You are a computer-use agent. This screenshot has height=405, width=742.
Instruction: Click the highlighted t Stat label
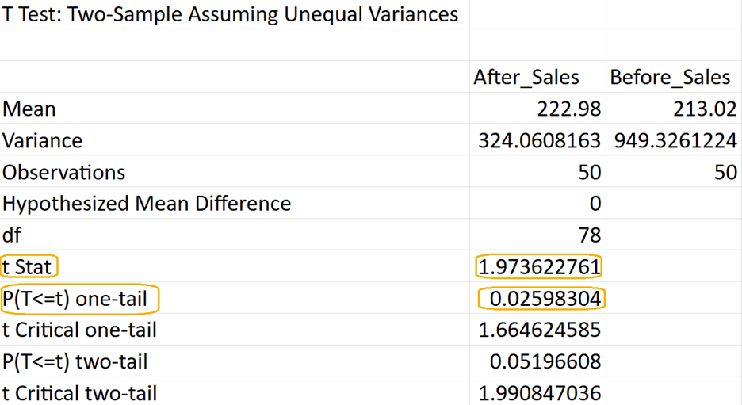pyautogui.click(x=28, y=267)
